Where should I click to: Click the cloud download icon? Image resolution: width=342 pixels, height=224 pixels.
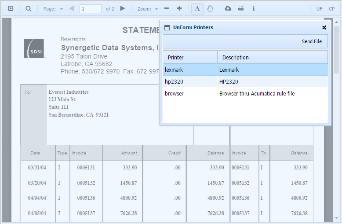[x=228, y=8]
